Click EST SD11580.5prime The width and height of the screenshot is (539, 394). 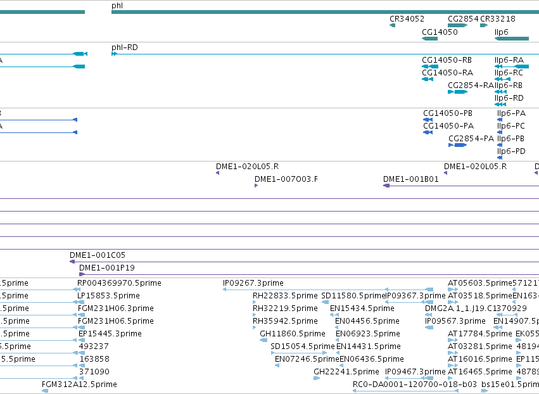pyautogui.click(x=353, y=296)
